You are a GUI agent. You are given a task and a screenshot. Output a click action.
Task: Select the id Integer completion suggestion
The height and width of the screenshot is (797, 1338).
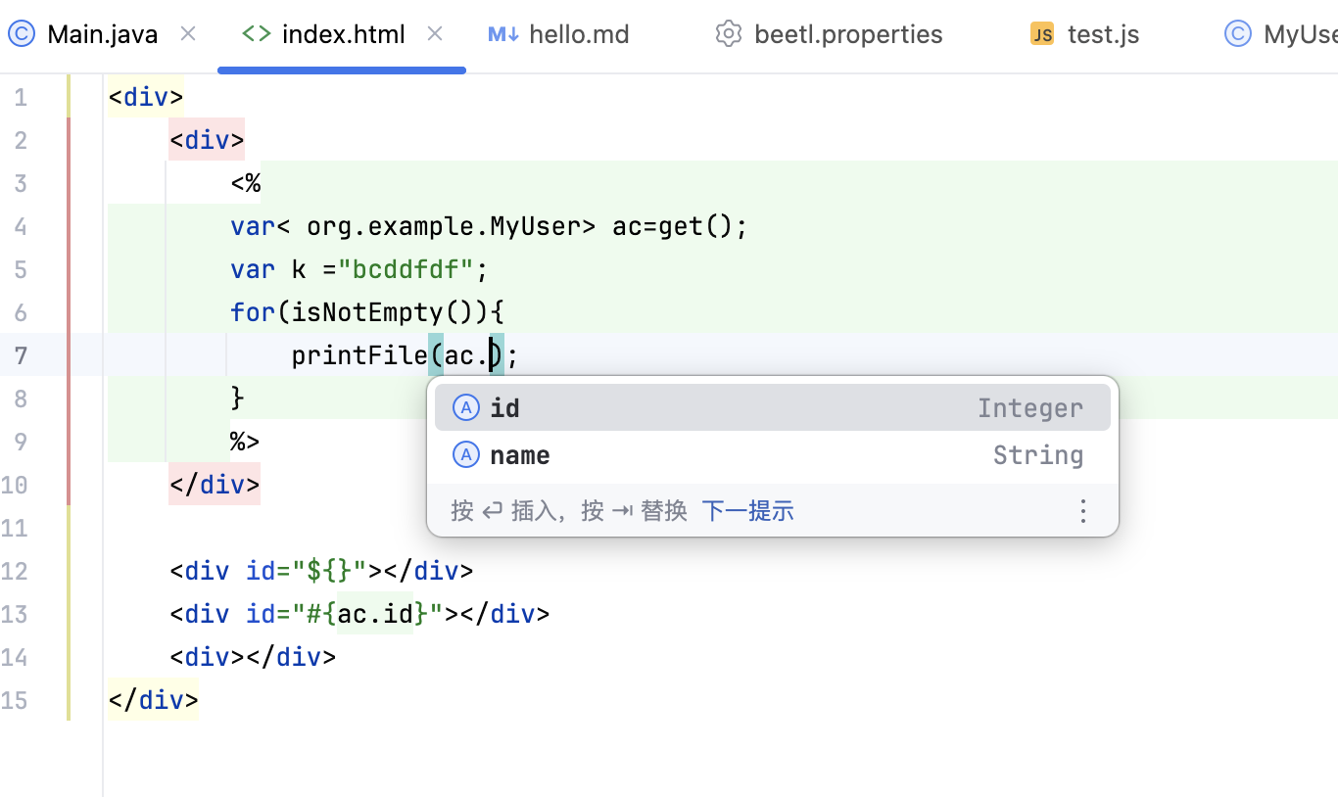pyautogui.click(x=772, y=408)
